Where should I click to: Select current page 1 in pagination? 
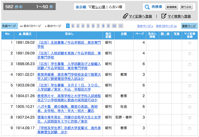pos(68,26)
